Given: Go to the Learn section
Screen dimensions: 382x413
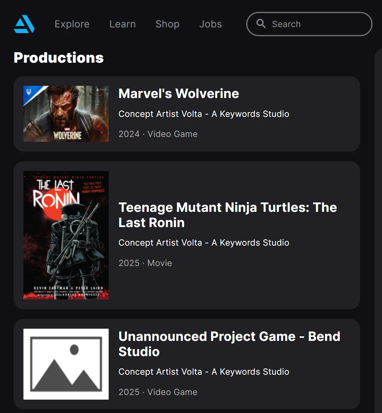Looking at the screenshot, I should tap(122, 24).
